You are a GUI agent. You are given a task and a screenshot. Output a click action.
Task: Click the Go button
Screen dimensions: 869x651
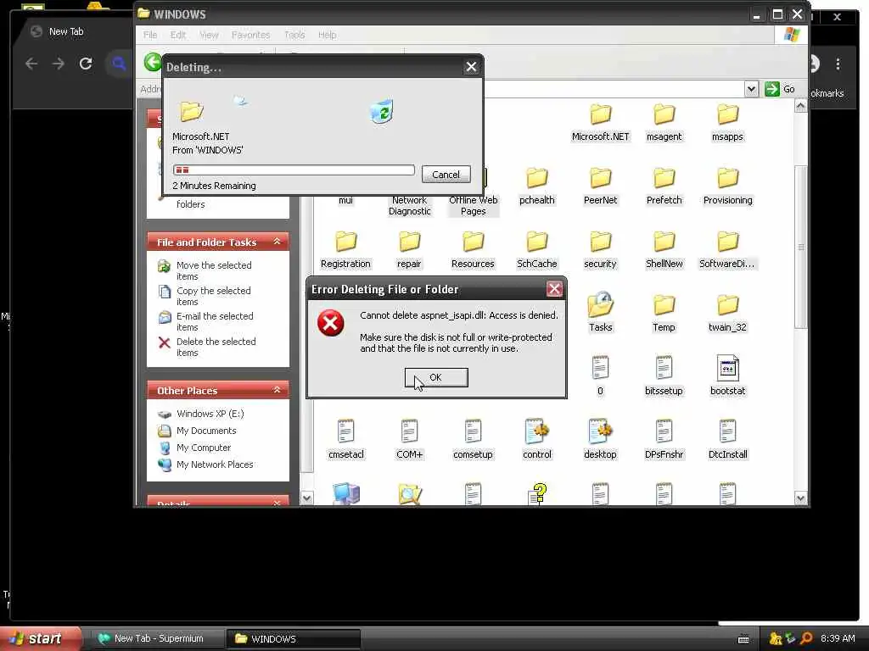(x=780, y=88)
